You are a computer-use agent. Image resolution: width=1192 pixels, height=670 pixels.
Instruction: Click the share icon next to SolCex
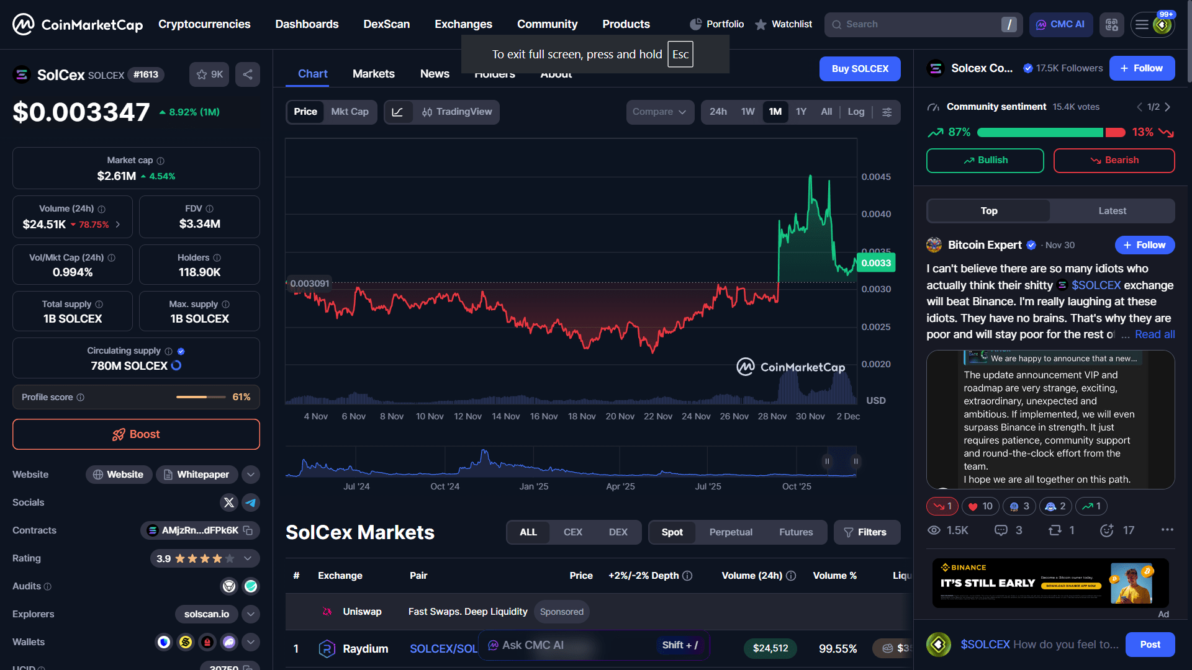248,74
